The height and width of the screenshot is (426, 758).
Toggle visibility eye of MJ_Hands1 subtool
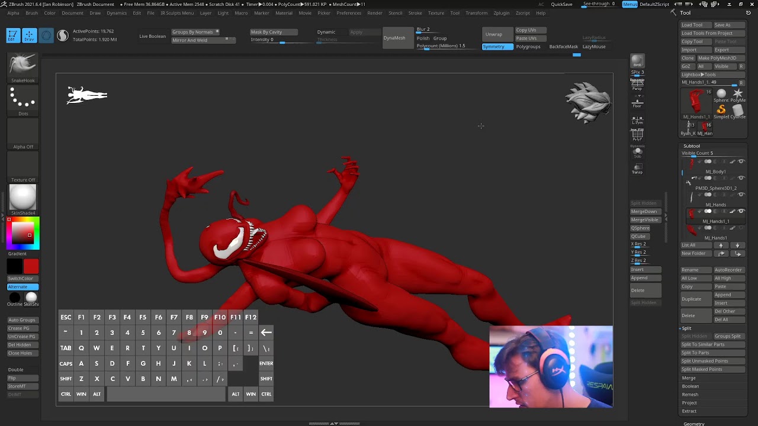pos(741,228)
